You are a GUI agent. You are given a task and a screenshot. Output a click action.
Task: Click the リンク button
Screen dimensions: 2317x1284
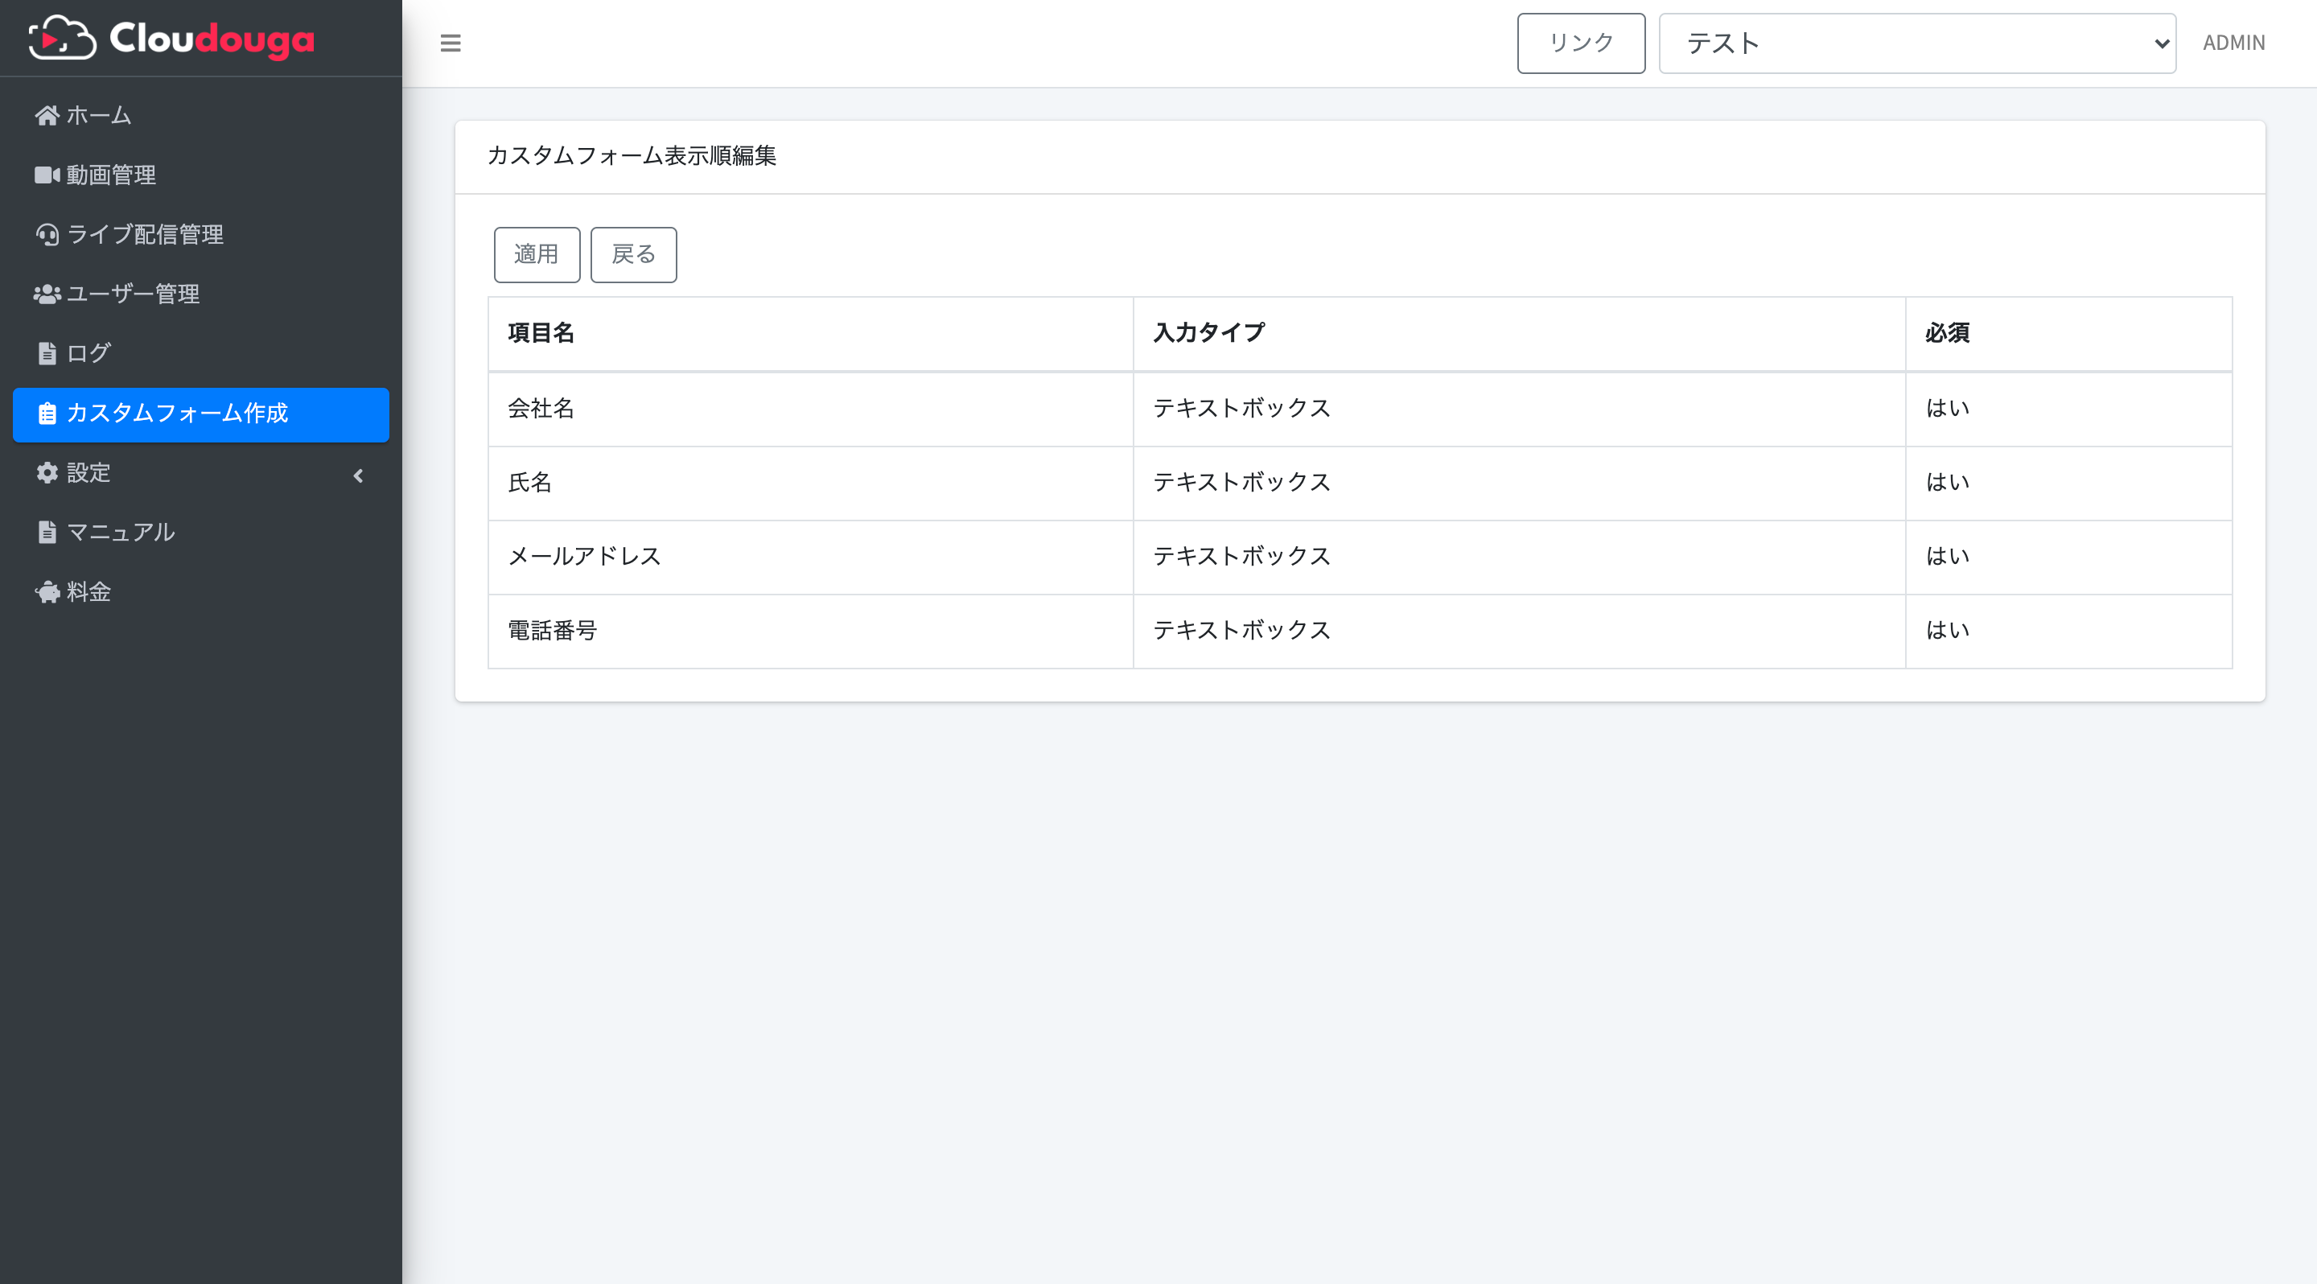[x=1581, y=43]
